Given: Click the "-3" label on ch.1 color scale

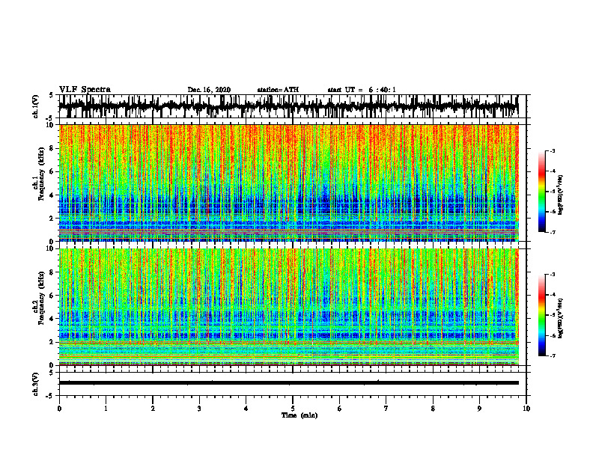Looking at the screenshot, I should click(553, 151).
